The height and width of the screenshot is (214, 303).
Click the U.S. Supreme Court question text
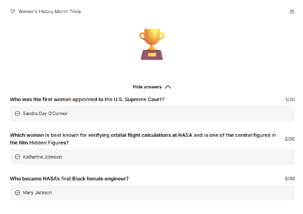[87, 99]
